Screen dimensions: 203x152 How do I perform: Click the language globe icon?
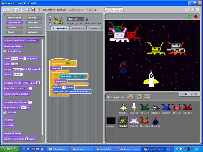28,10
